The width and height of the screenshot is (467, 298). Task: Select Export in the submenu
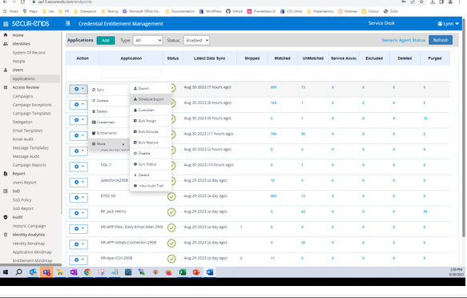click(x=151, y=88)
